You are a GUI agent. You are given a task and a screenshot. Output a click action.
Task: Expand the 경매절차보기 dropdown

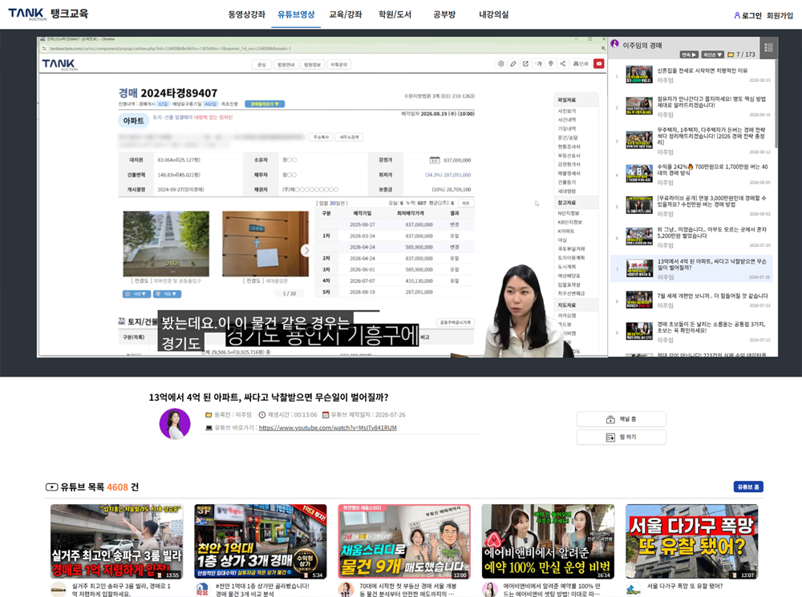coord(265,103)
